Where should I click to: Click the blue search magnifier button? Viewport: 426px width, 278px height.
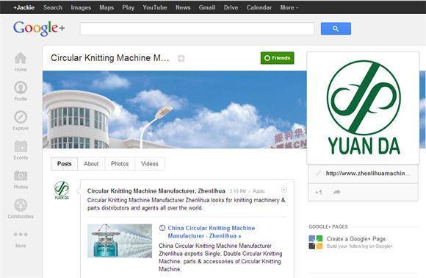tap(336, 29)
